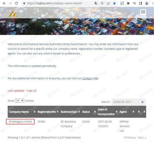
Task: Click the share page icon
Action: (x=108, y=3)
